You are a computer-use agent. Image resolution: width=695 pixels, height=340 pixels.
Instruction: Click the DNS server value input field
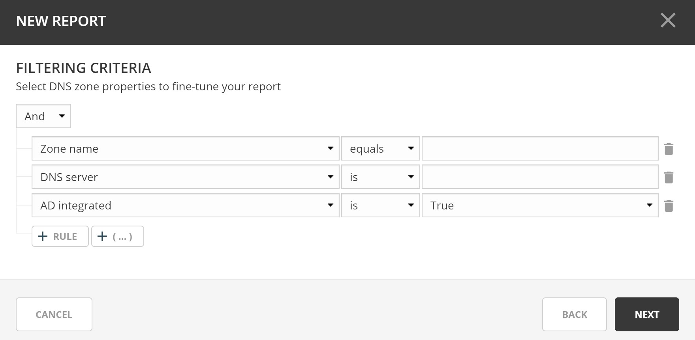540,177
